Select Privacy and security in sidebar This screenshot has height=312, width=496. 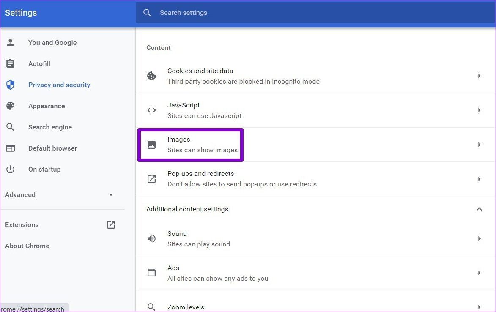pos(59,85)
